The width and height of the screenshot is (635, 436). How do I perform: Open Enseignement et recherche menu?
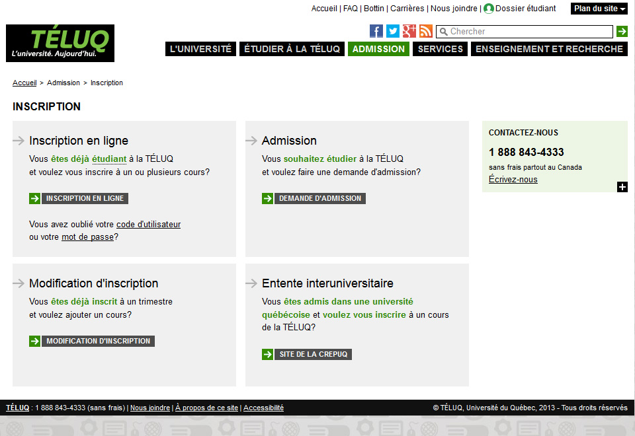pos(549,49)
